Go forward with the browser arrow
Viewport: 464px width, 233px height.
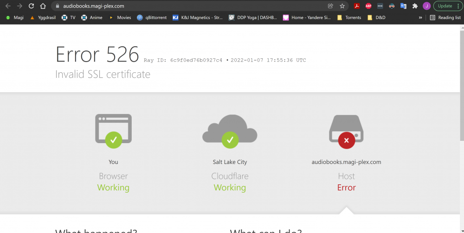point(19,6)
